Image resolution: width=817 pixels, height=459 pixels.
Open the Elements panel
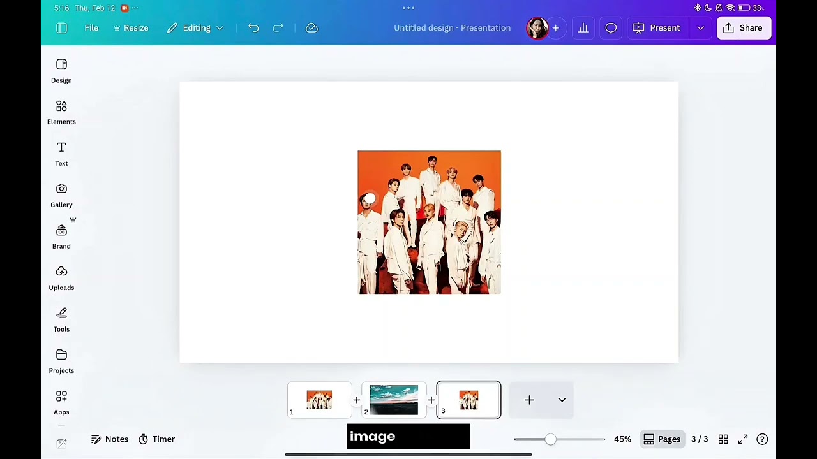61,113
